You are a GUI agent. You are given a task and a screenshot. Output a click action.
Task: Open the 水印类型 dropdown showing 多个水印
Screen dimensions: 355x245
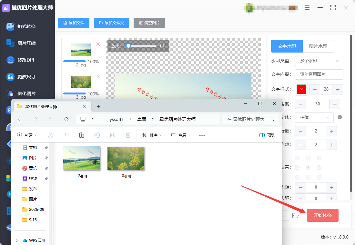(x=319, y=61)
